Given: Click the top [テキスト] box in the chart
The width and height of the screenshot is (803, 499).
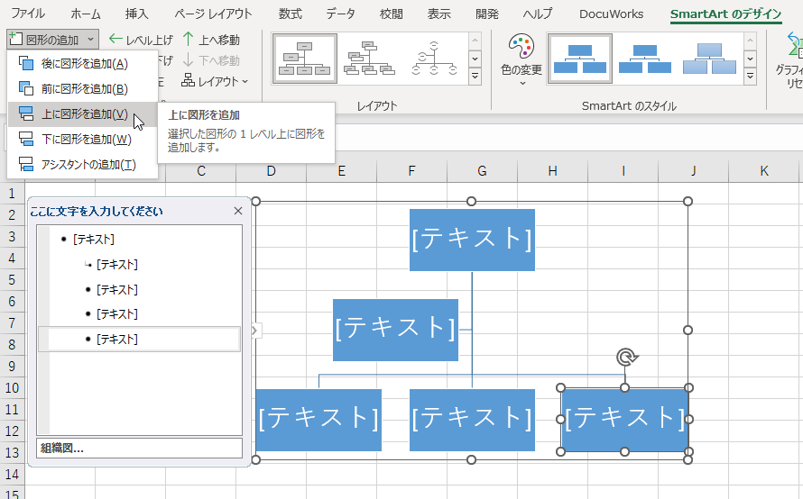Looking at the screenshot, I should (x=472, y=240).
